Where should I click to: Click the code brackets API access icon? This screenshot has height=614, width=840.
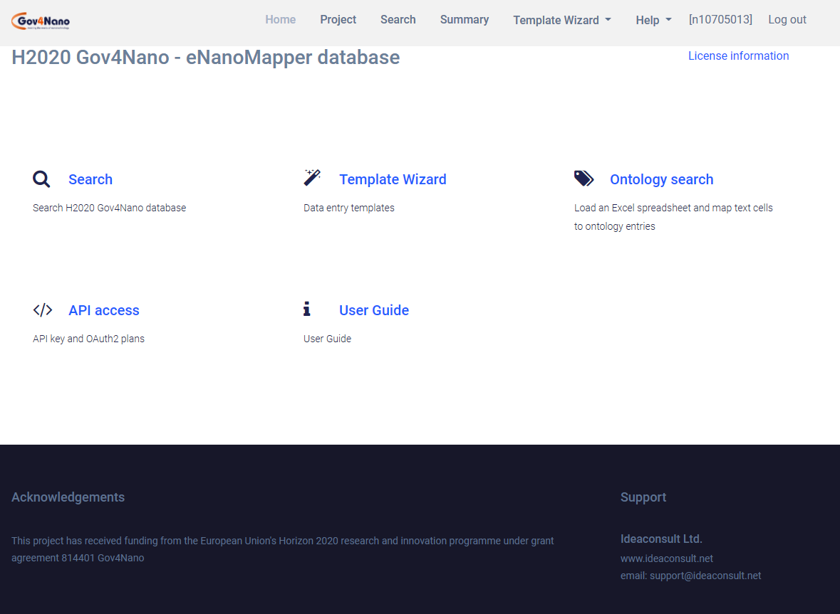(43, 310)
